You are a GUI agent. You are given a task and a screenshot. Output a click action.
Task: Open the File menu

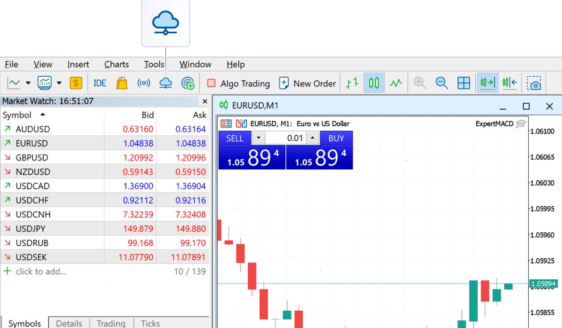[x=11, y=64]
